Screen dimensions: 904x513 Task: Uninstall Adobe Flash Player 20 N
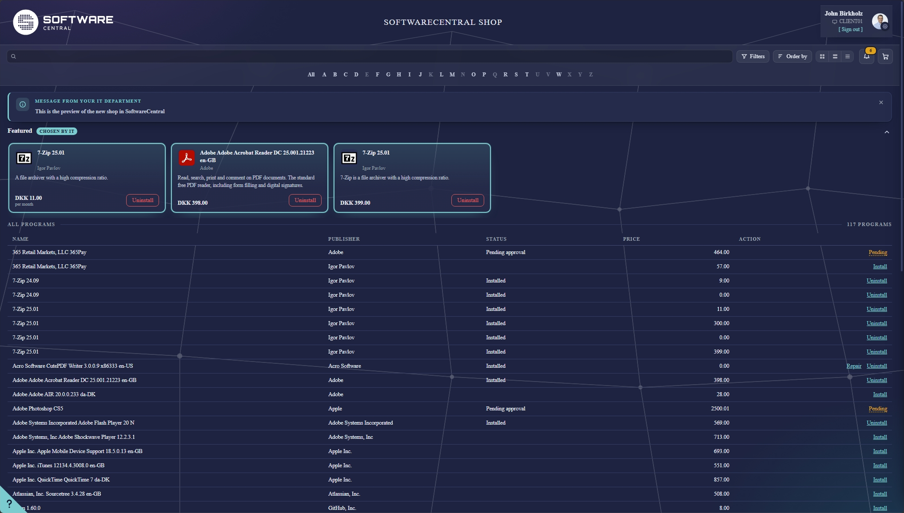(876, 423)
